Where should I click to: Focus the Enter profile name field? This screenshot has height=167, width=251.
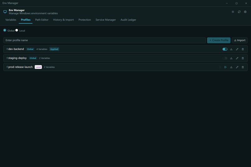105,40
